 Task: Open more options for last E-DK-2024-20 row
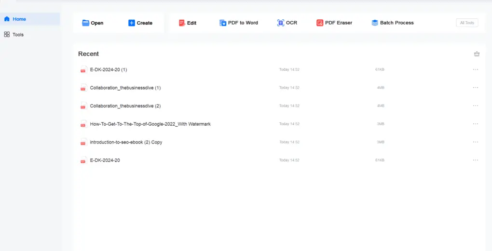pyautogui.click(x=476, y=160)
